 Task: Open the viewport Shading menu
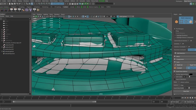pos(39,14)
